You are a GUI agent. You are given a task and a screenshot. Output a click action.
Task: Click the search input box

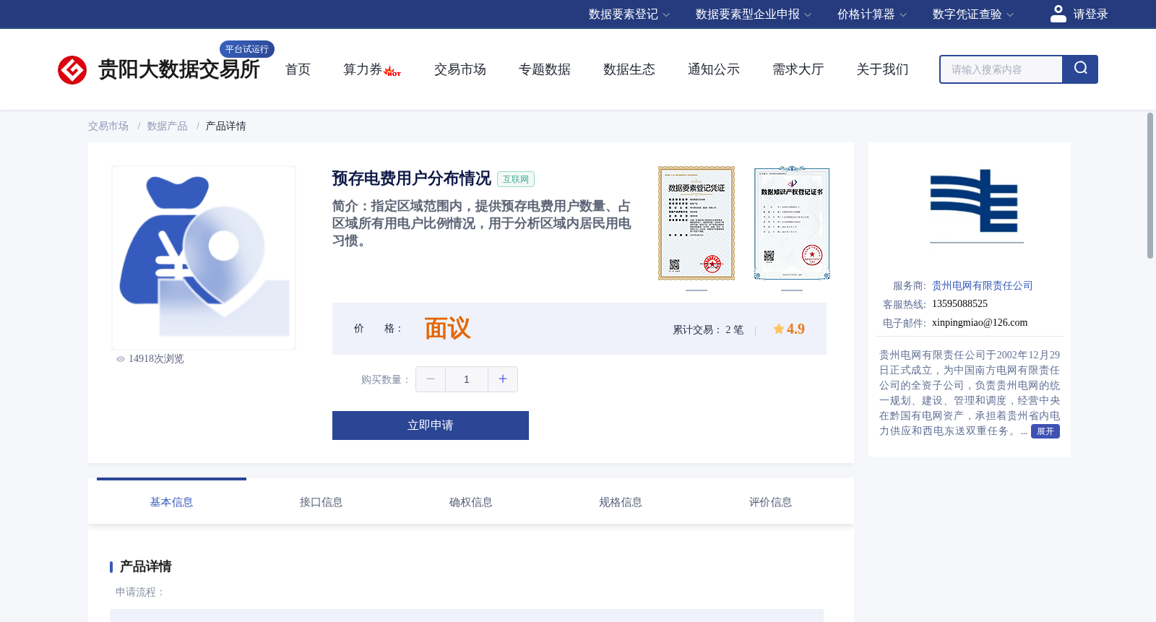(1001, 69)
